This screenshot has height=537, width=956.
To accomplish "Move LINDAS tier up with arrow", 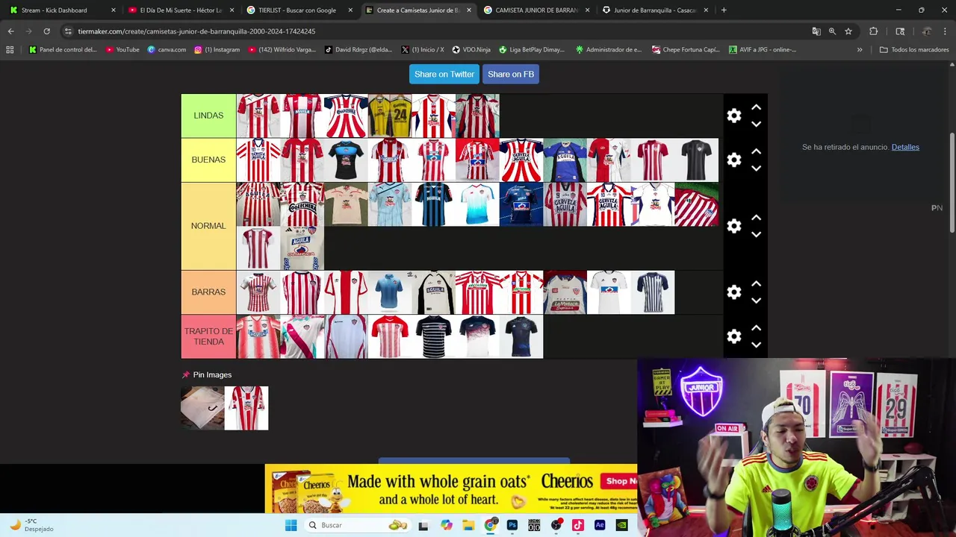I will tap(756, 107).
